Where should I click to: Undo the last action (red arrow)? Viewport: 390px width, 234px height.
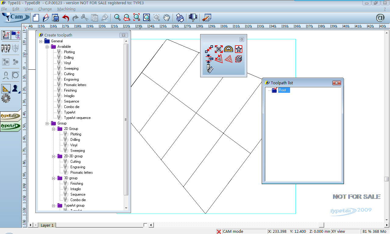pyautogui.click(x=66, y=18)
